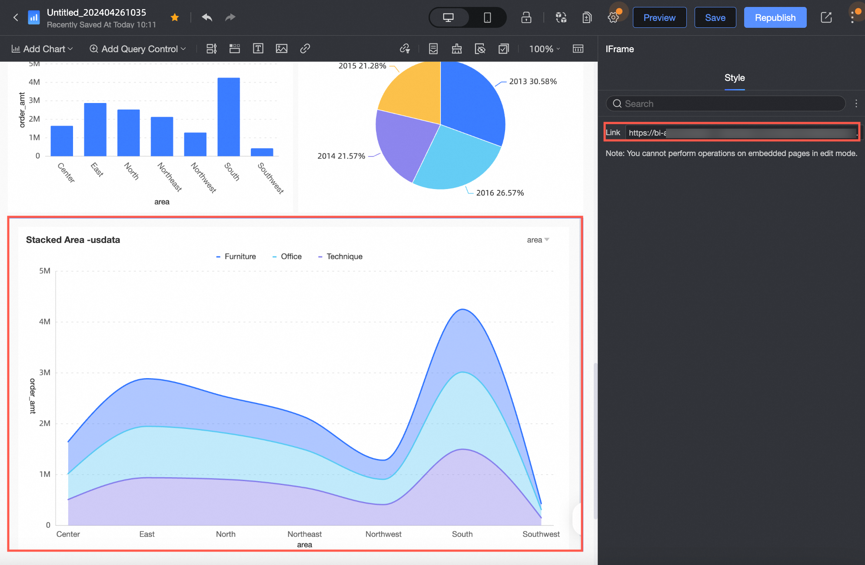Screen dimensions: 865x565
Task: Open the top-right more options menu
Action: (x=852, y=17)
